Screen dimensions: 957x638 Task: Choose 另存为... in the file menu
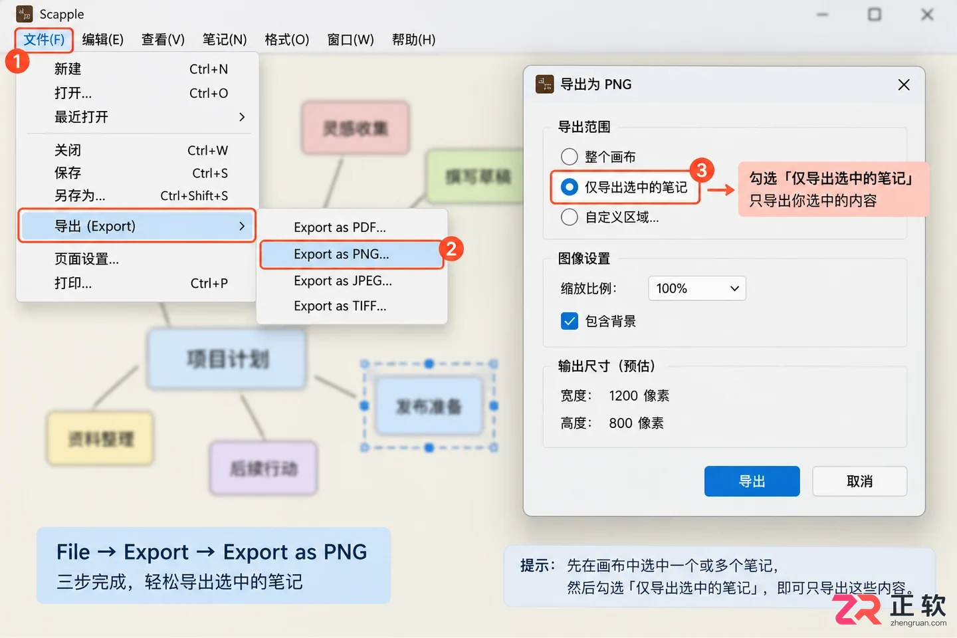tap(138, 195)
